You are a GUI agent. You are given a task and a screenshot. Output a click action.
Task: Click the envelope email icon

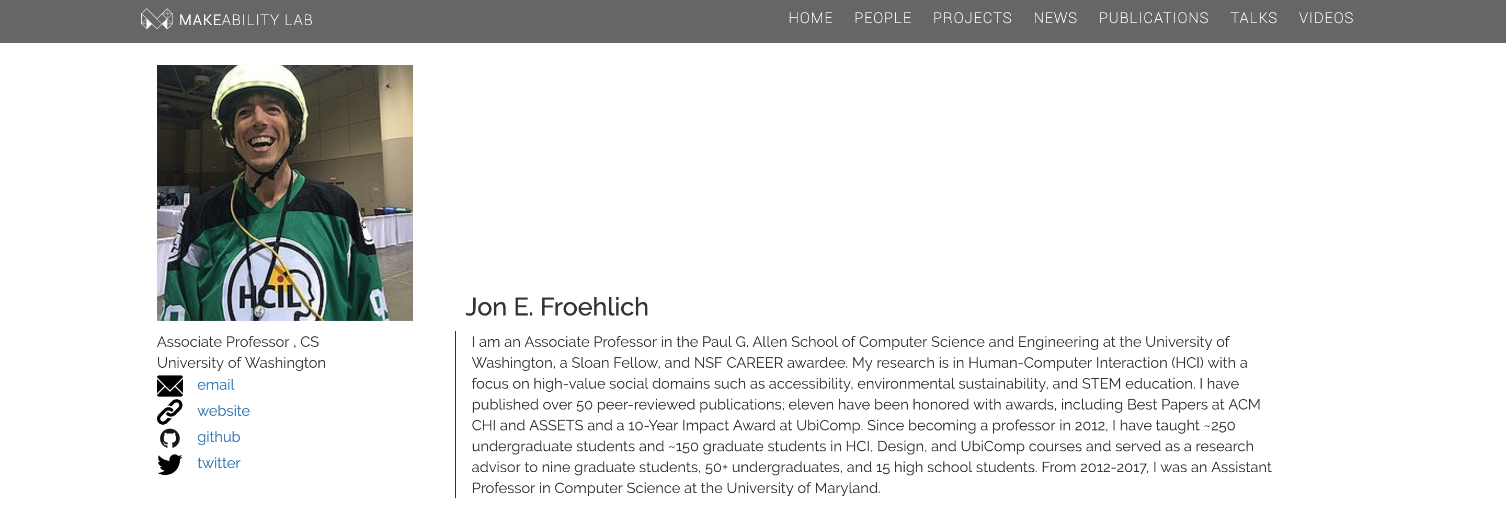[x=169, y=385]
